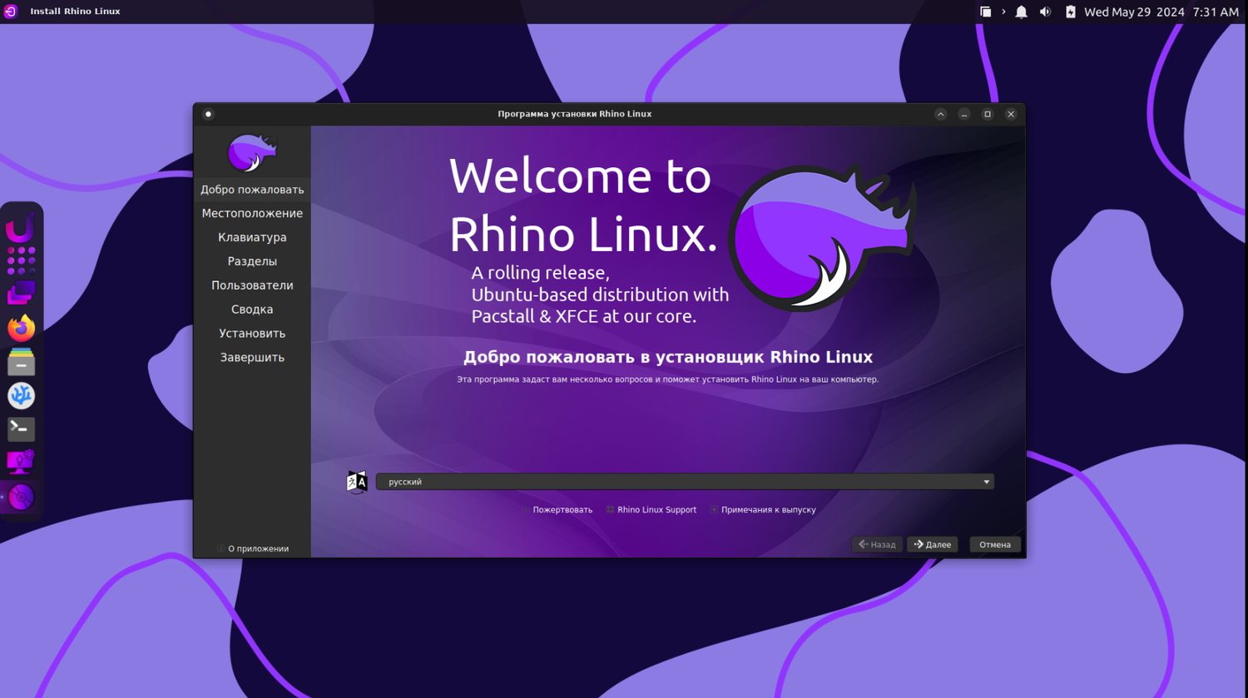
Task: Shade the installer window with the up-arrow button
Action: coord(941,114)
